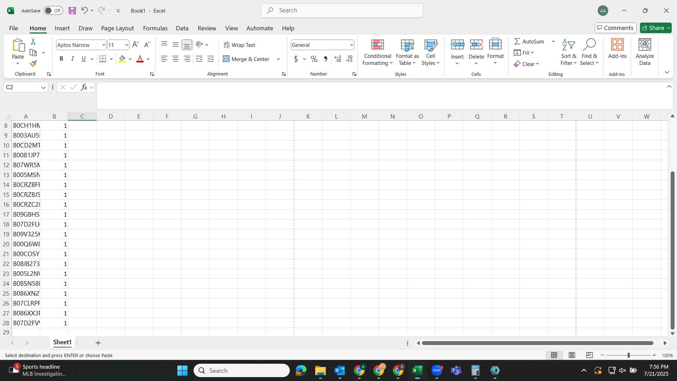Open the Fill dropdown

(x=524, y=53)
